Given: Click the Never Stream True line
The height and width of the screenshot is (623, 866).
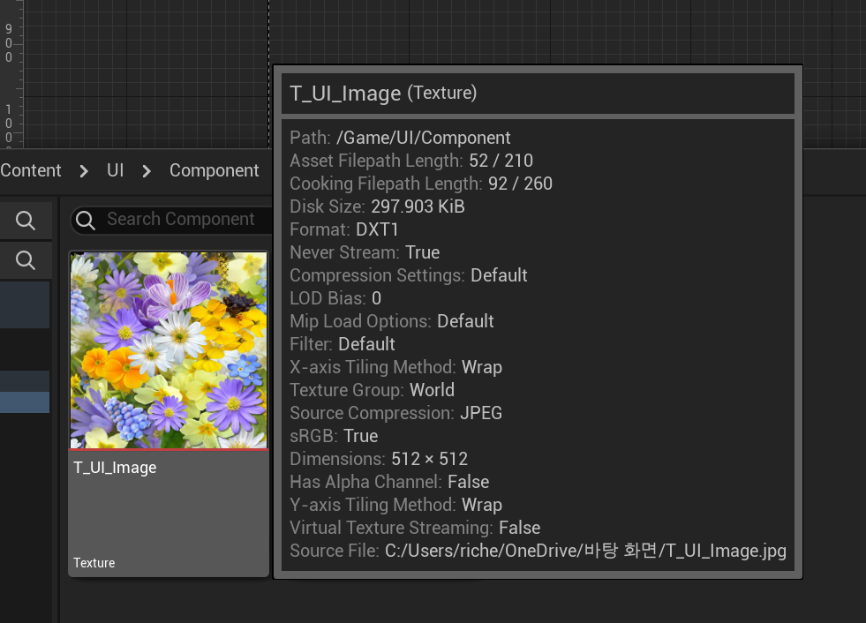Looking at the screenshot, I should tap(365, 252).
